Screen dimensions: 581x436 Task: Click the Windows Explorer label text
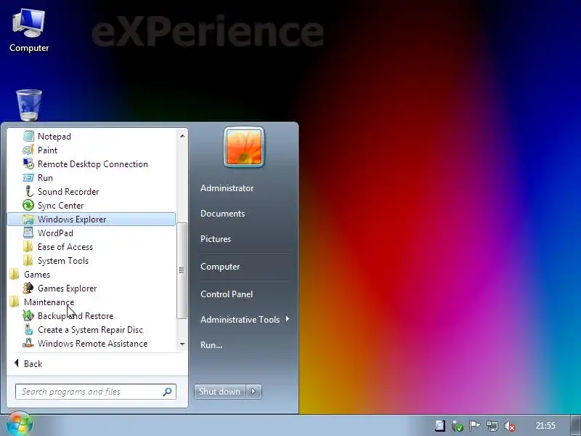click(x=72, y=219)
